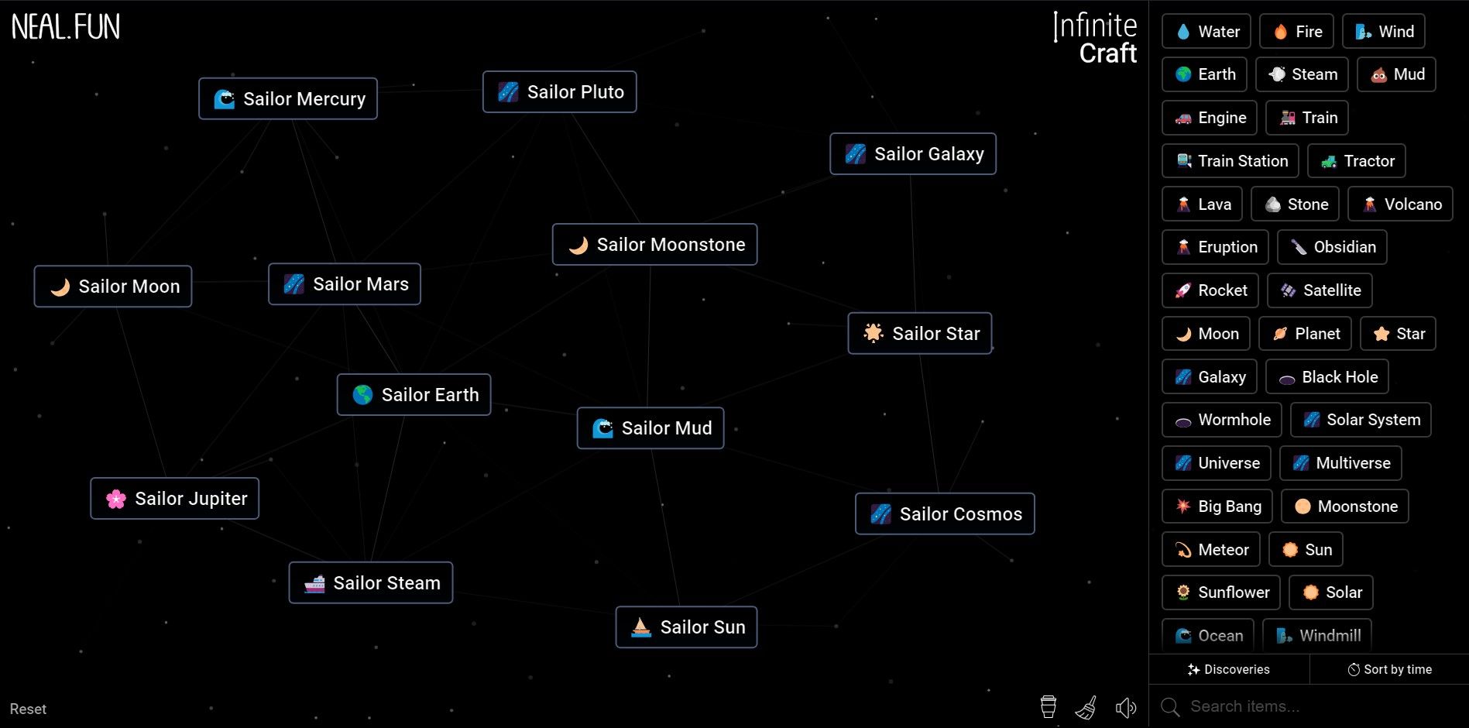Select the Meteor element

[x=1211, y=550]
